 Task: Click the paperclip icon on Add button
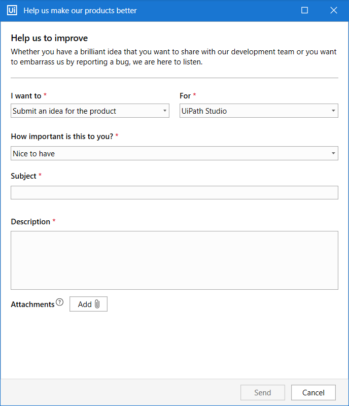pyautogui.click(x=97, y=304)
